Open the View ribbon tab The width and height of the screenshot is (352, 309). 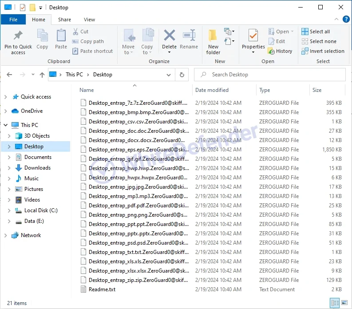point(89,20)
